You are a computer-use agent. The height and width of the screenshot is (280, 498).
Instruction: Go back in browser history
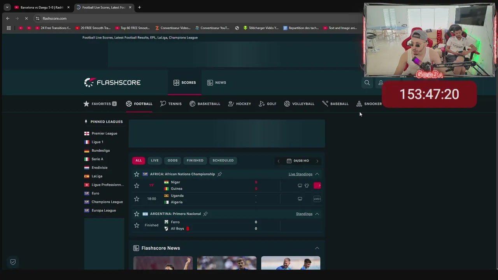click(8, 18)
